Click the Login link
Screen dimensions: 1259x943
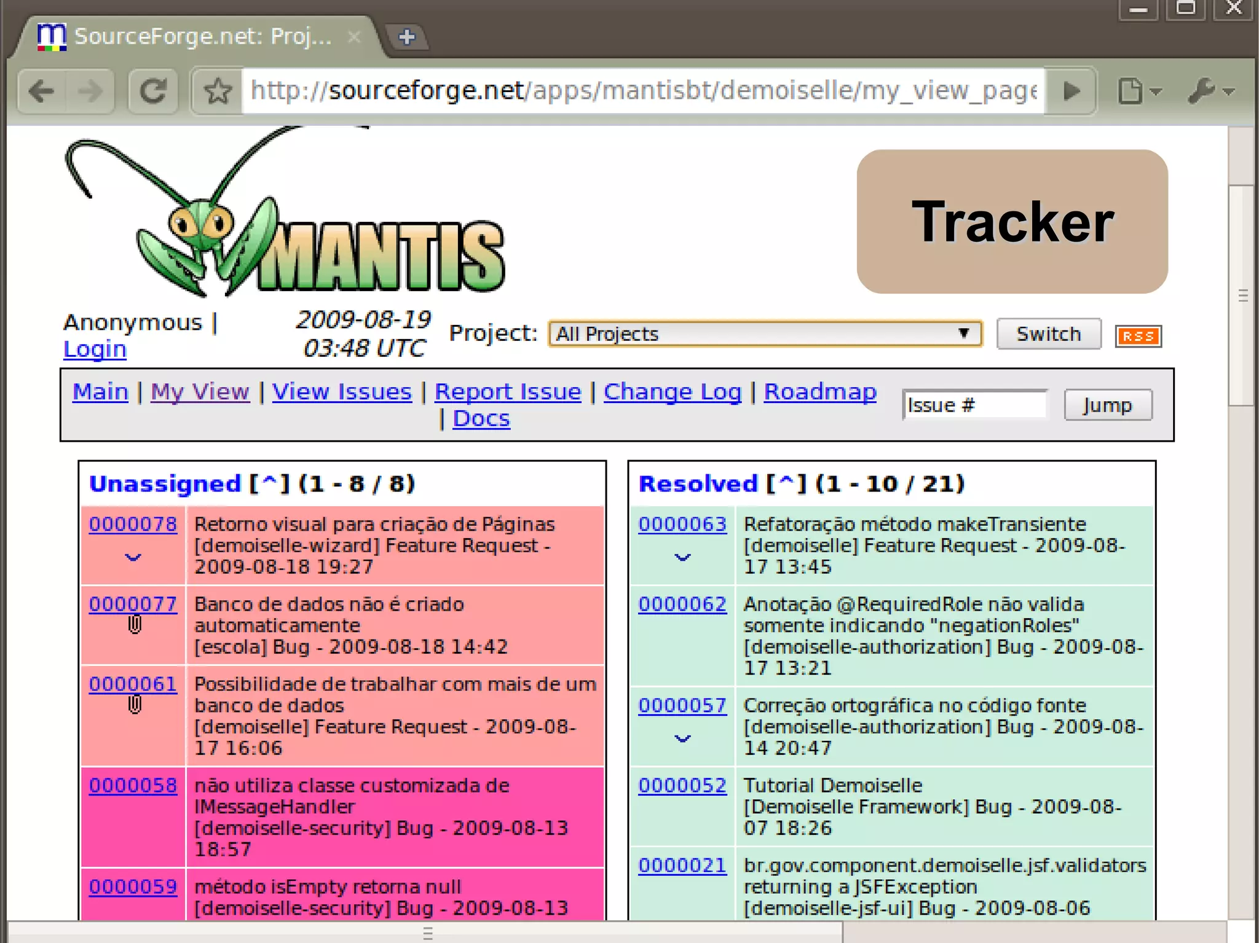[x=95, y=349]
